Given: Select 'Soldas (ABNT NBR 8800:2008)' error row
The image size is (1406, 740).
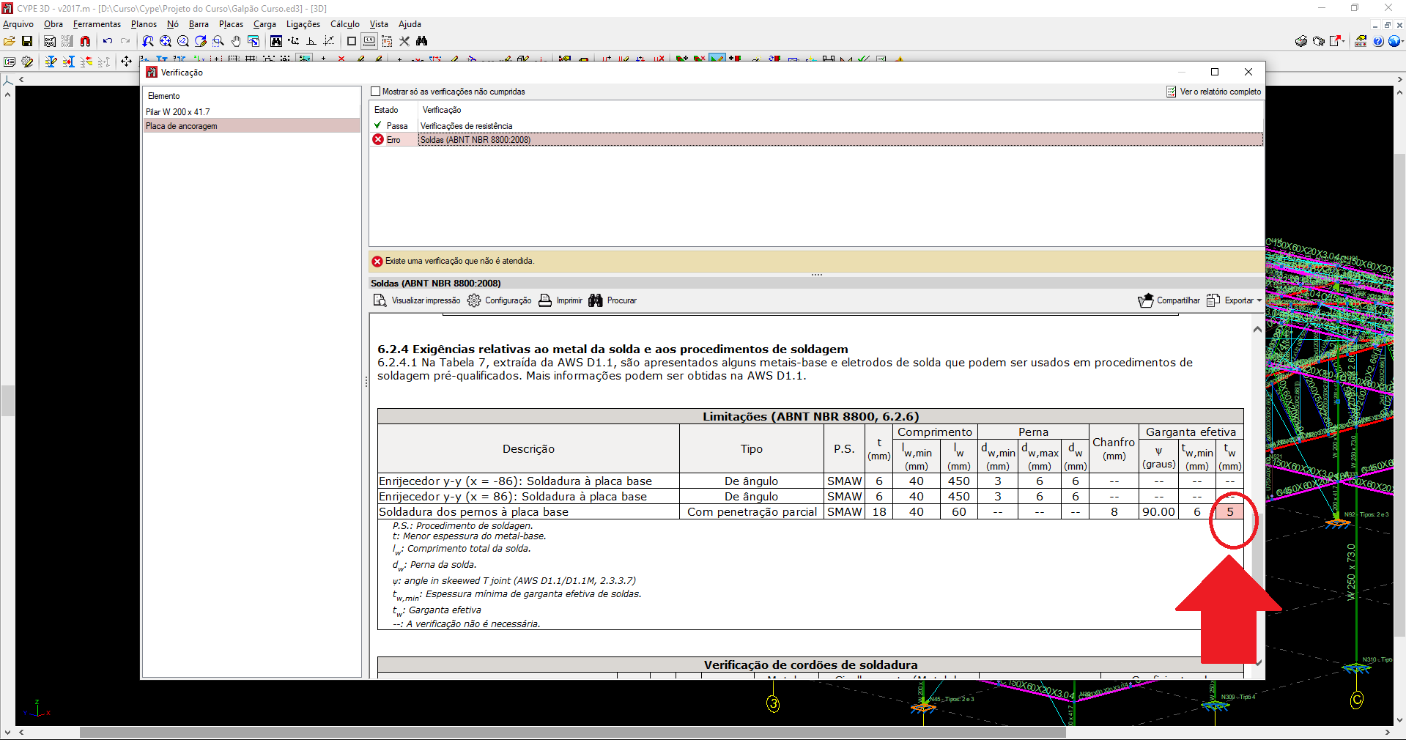Looking at the screenshot, I should 475,140.
